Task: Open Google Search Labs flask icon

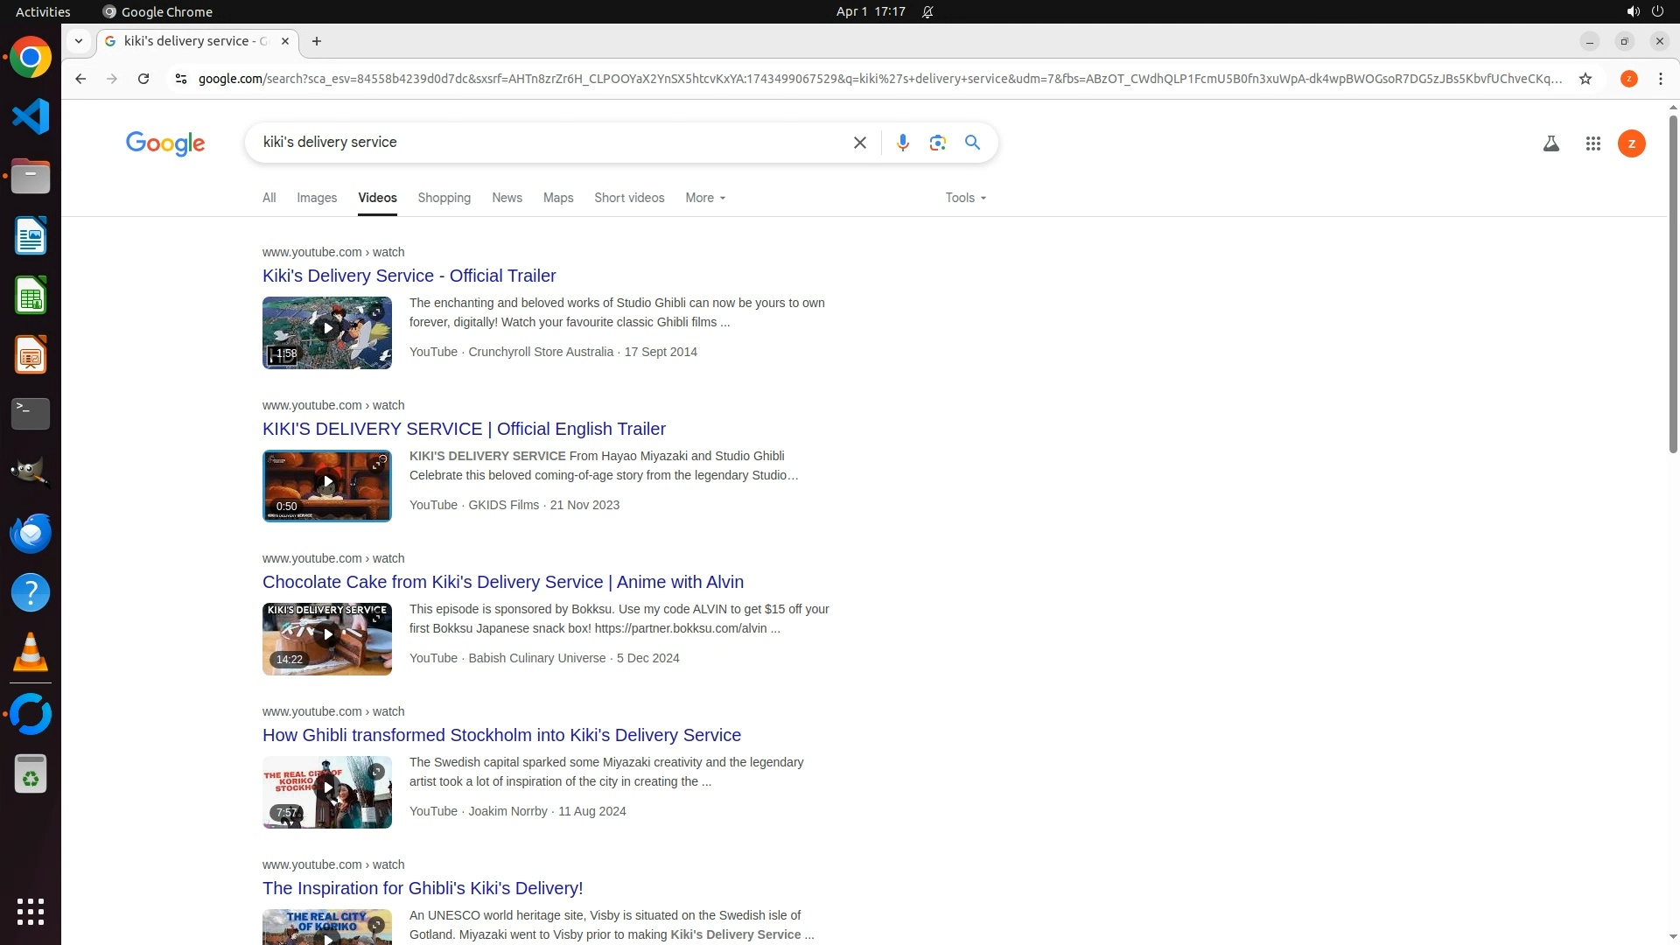Action: 1550,143
